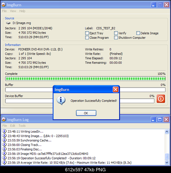
Task: Click the info icon for Finalising Disc entry
Action: (x=4, y=149)
